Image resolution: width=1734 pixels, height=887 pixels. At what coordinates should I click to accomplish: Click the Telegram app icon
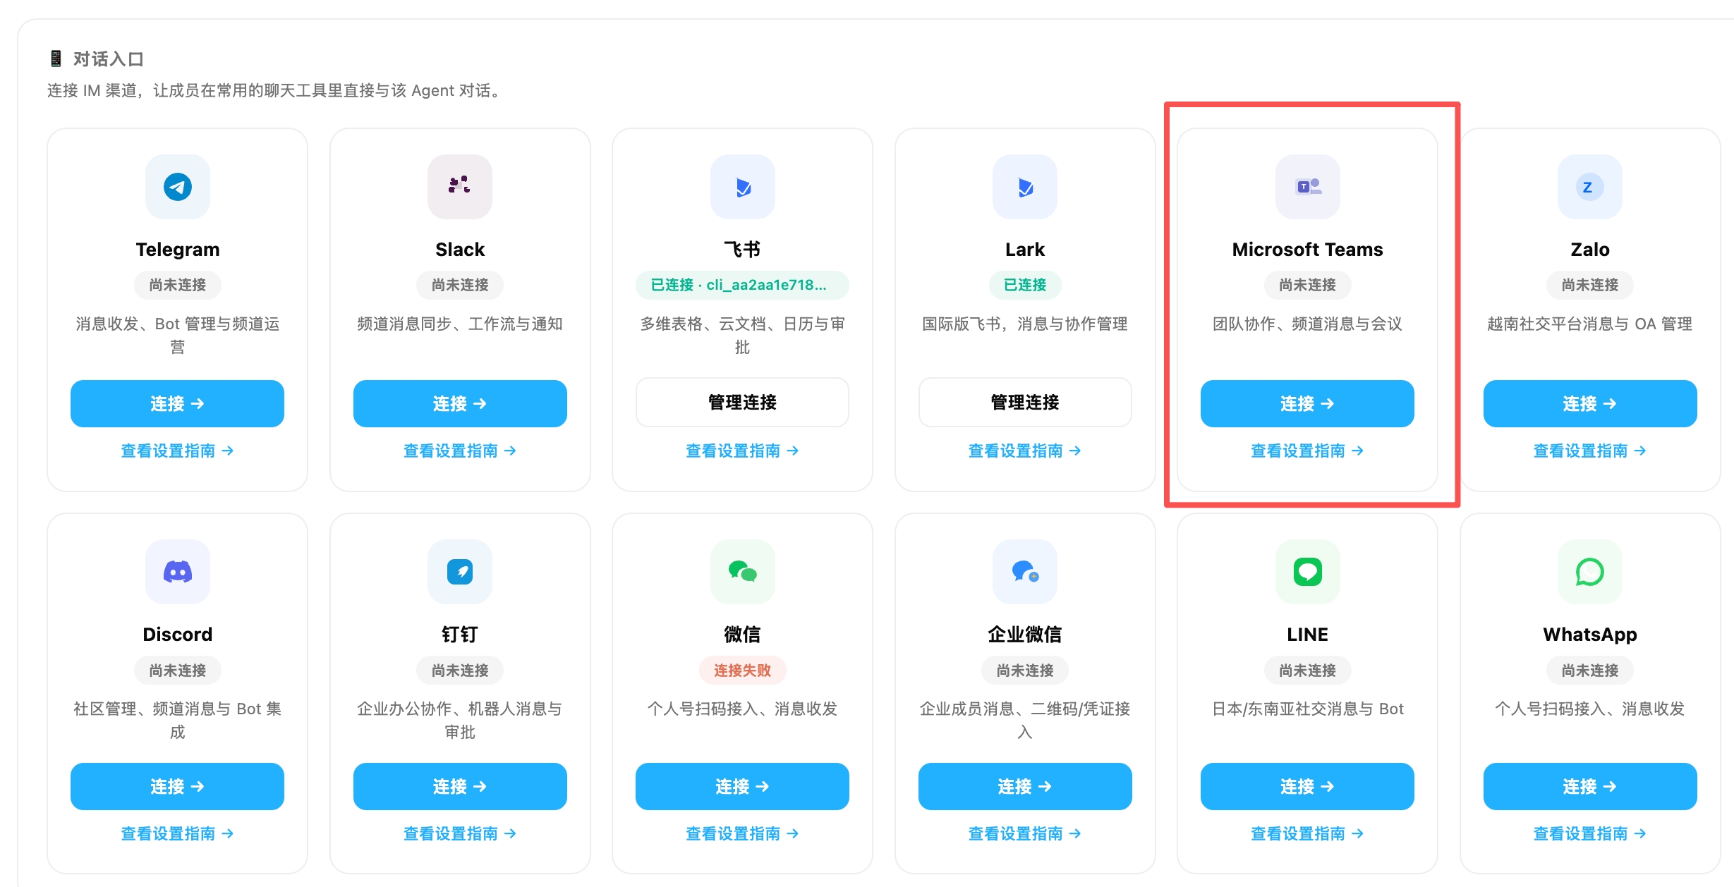click(x=178, y=187)
